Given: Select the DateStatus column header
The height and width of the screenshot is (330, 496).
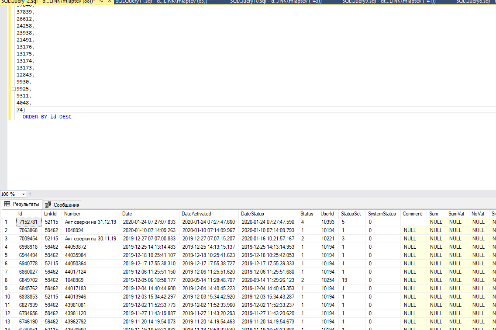Looking at the screenshot, I should click(268, 214).
